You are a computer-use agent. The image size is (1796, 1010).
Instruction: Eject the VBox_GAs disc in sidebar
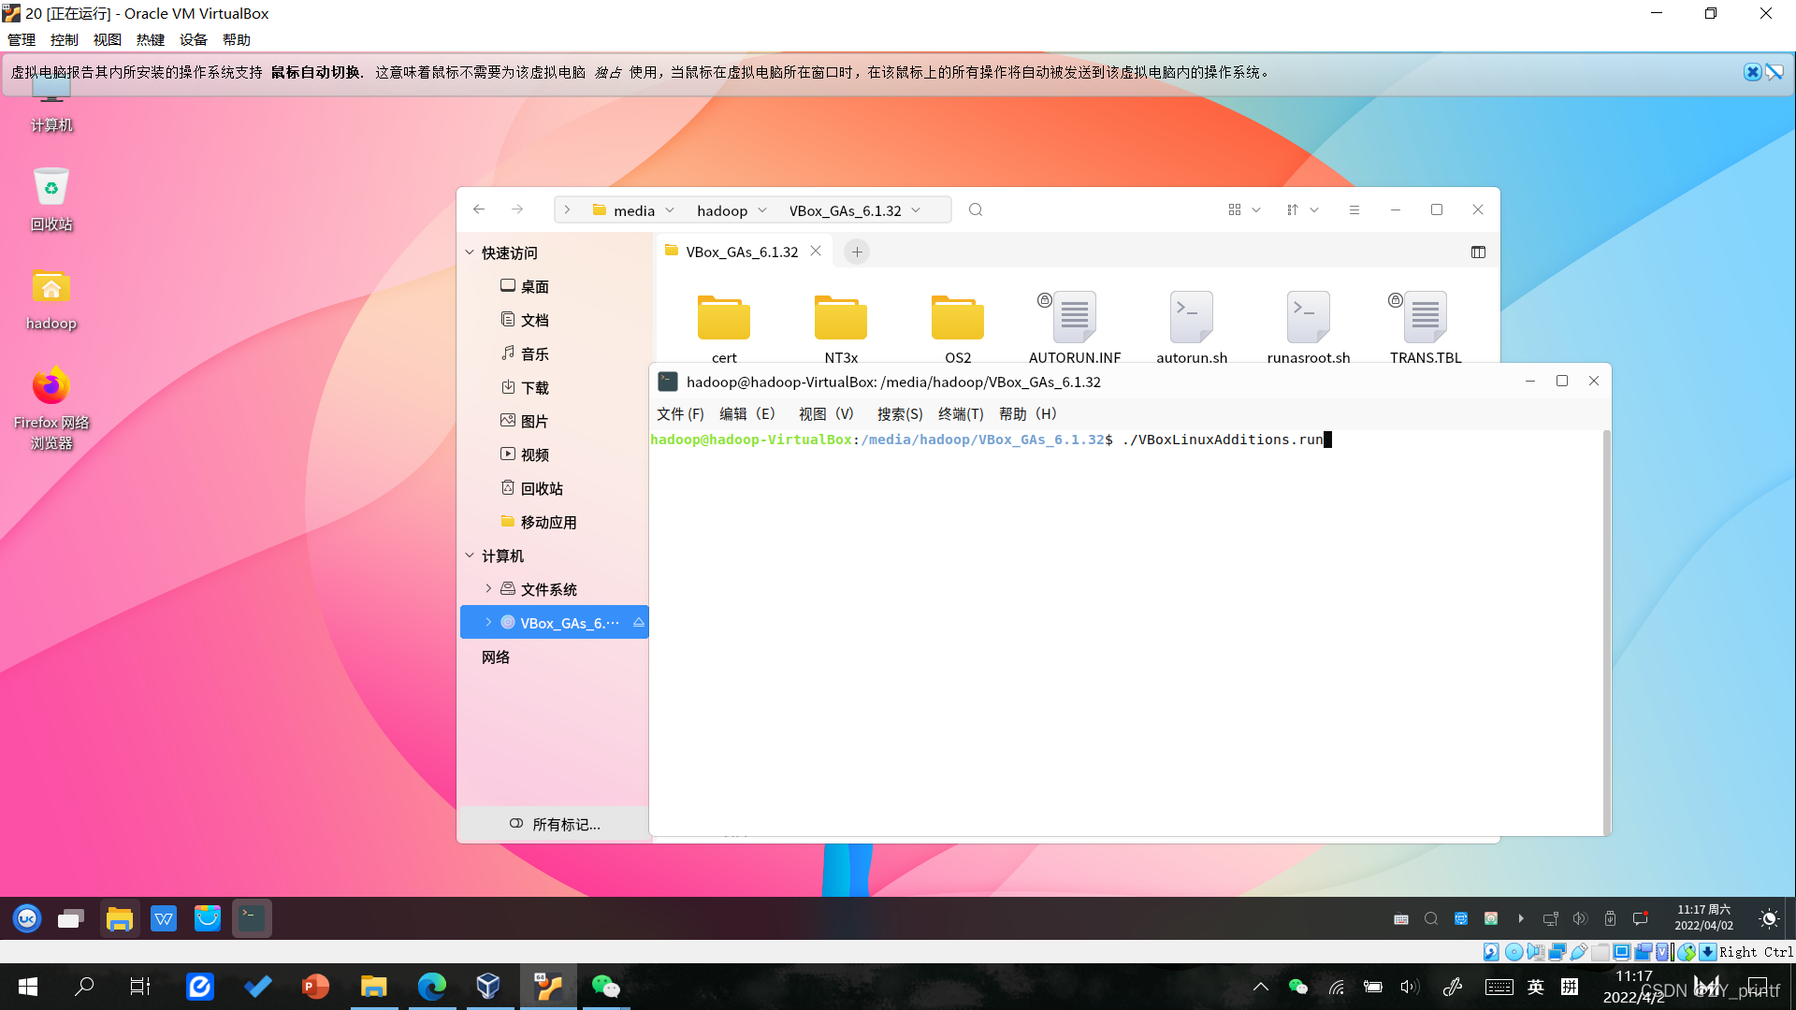coord(639,623)
